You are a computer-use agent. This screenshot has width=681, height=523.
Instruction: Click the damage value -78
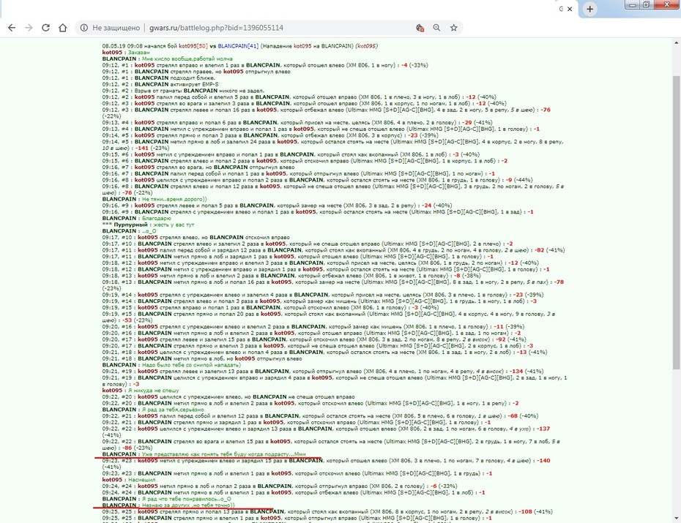tap(559, 282)
